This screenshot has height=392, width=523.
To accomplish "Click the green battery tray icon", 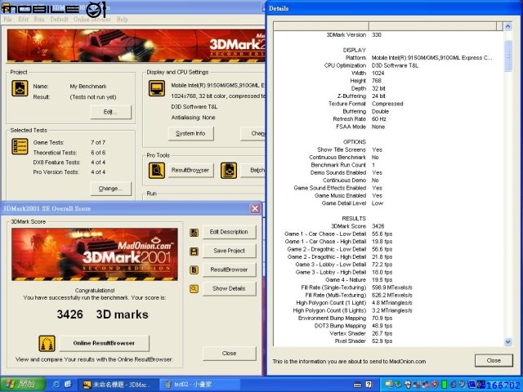I will 445,385.
